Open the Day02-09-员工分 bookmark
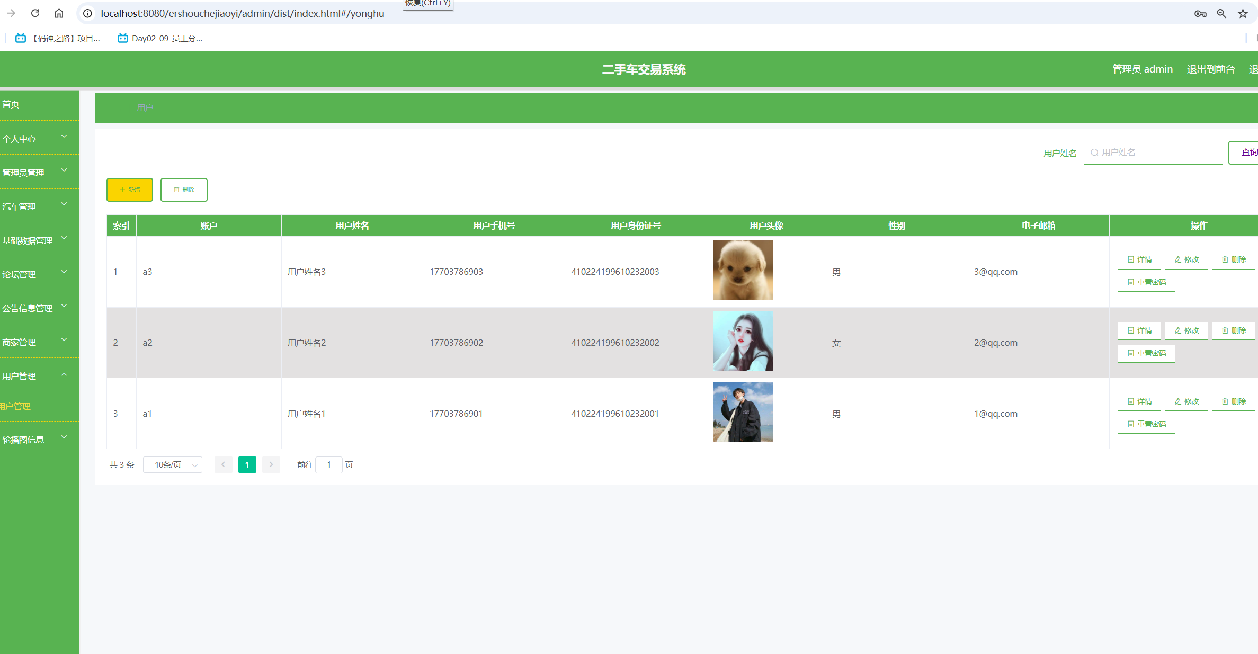 (160, 38)
